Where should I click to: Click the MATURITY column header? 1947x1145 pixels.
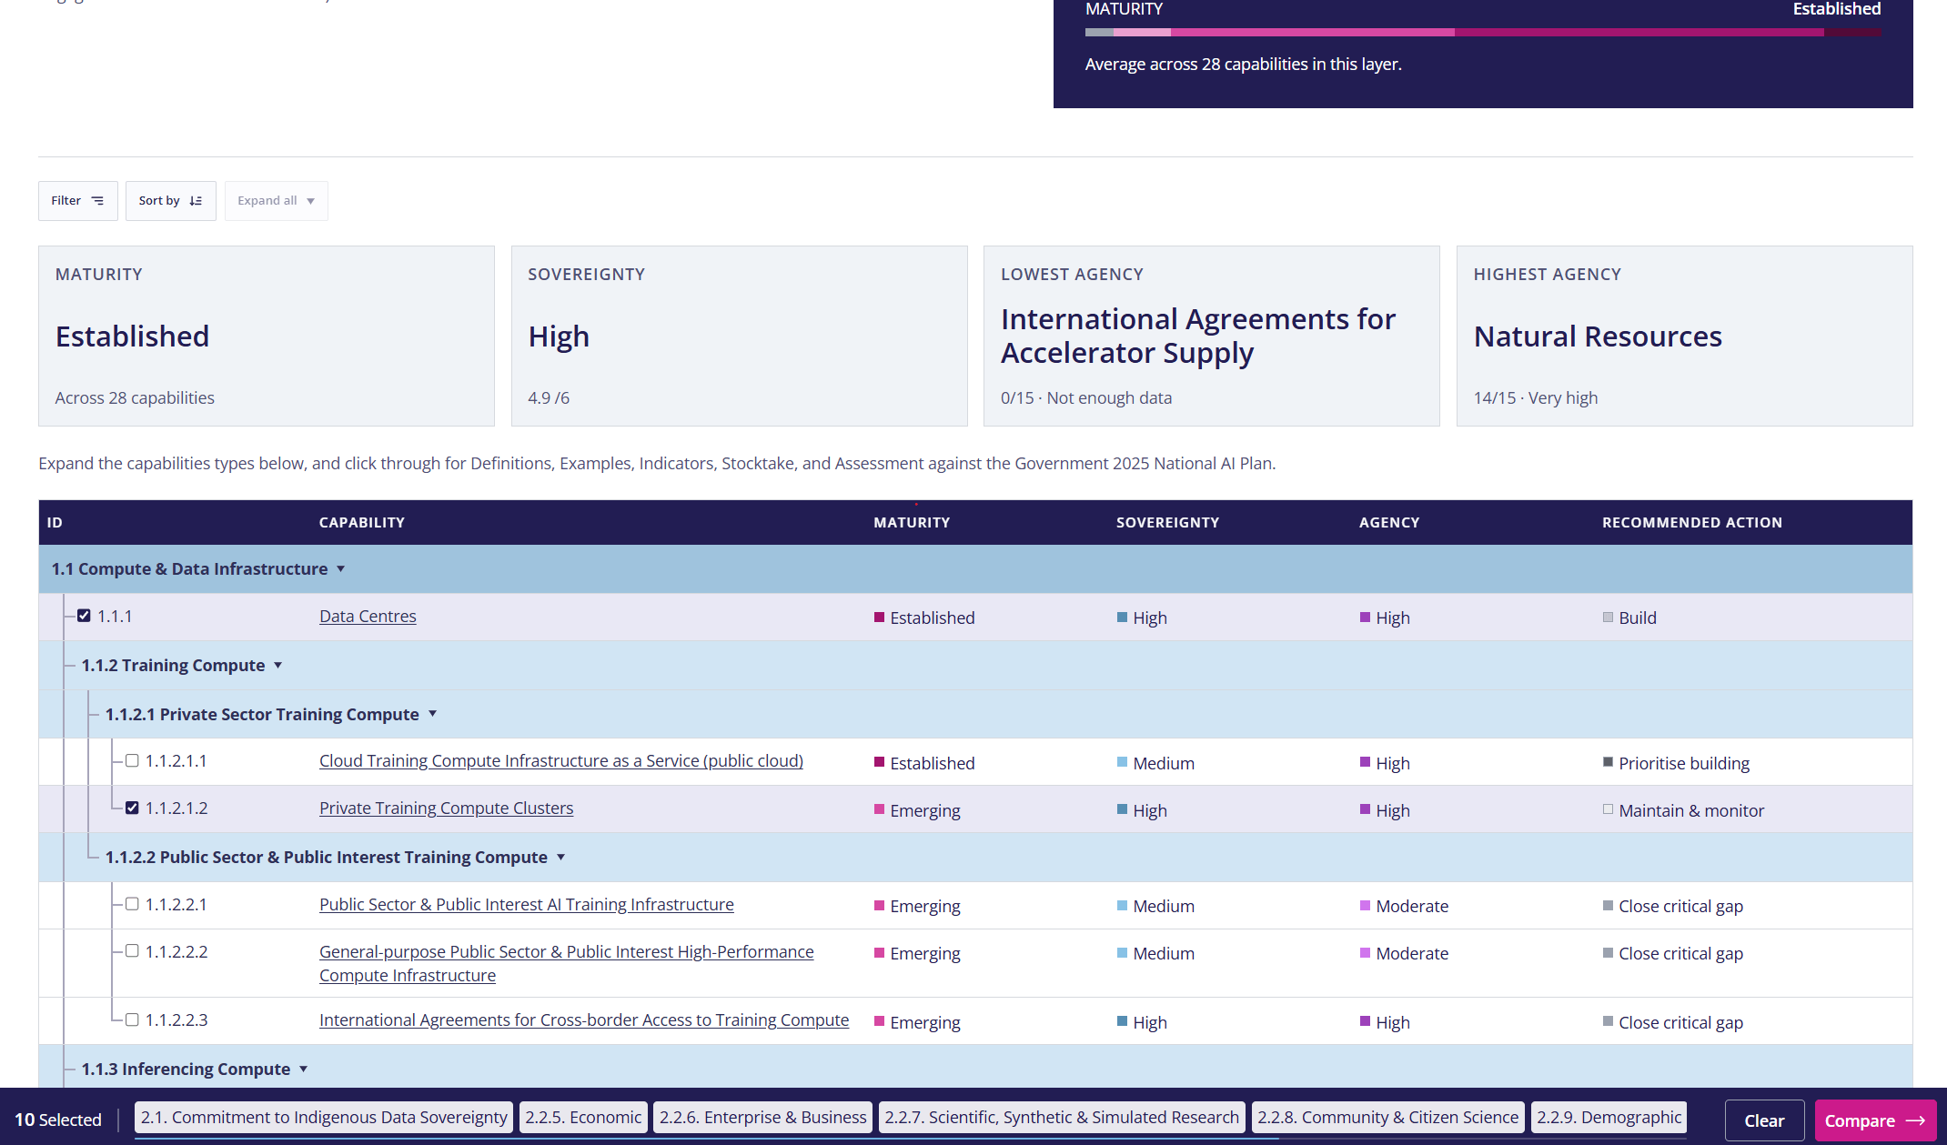pos(912,522)
